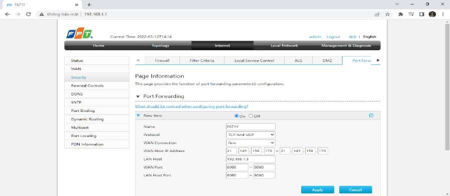Open the Protocol dropdown
450x196 pixels.
tap(251, 134)
